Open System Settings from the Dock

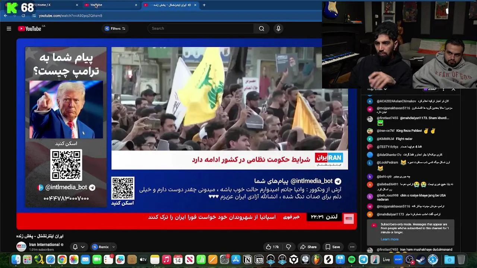[x=224, y=259]
